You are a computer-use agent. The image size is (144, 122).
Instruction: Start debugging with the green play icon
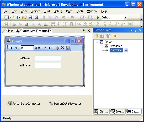click(x=98, y=17)
